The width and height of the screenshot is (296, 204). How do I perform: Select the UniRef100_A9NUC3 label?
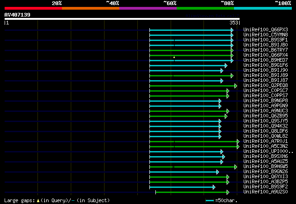click(265, 111)
